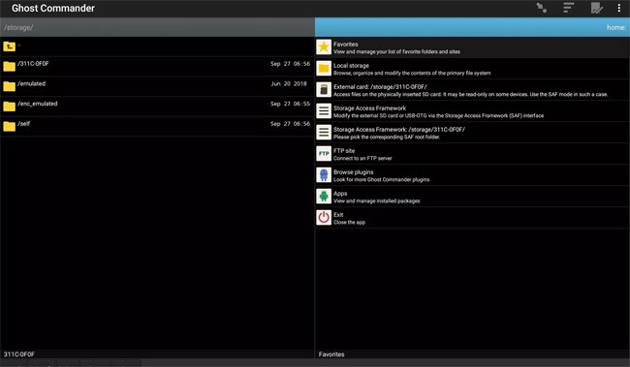Image resolution: width=630 pixels, height=367 pixels.
Task: Open the /enc_emulated folder row
Action: click(x=157, y=107)
